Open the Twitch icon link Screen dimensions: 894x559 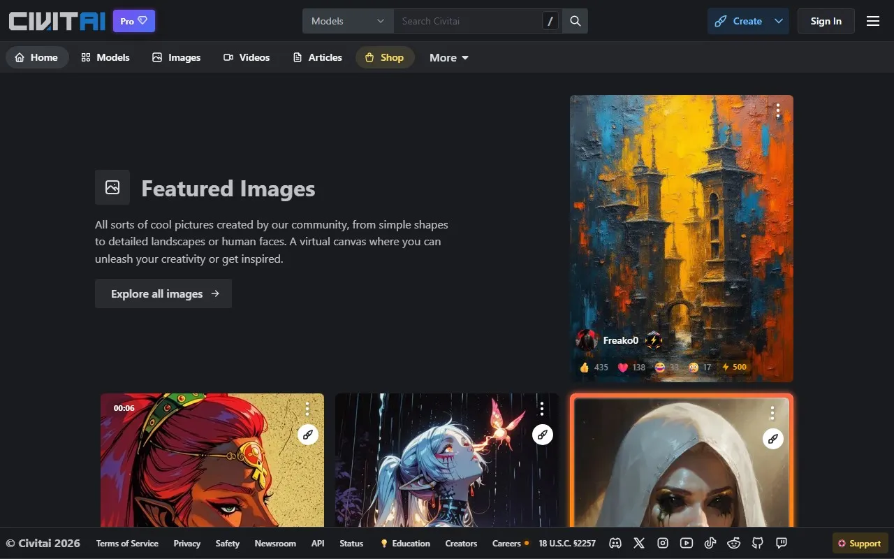tap(782, 543)
